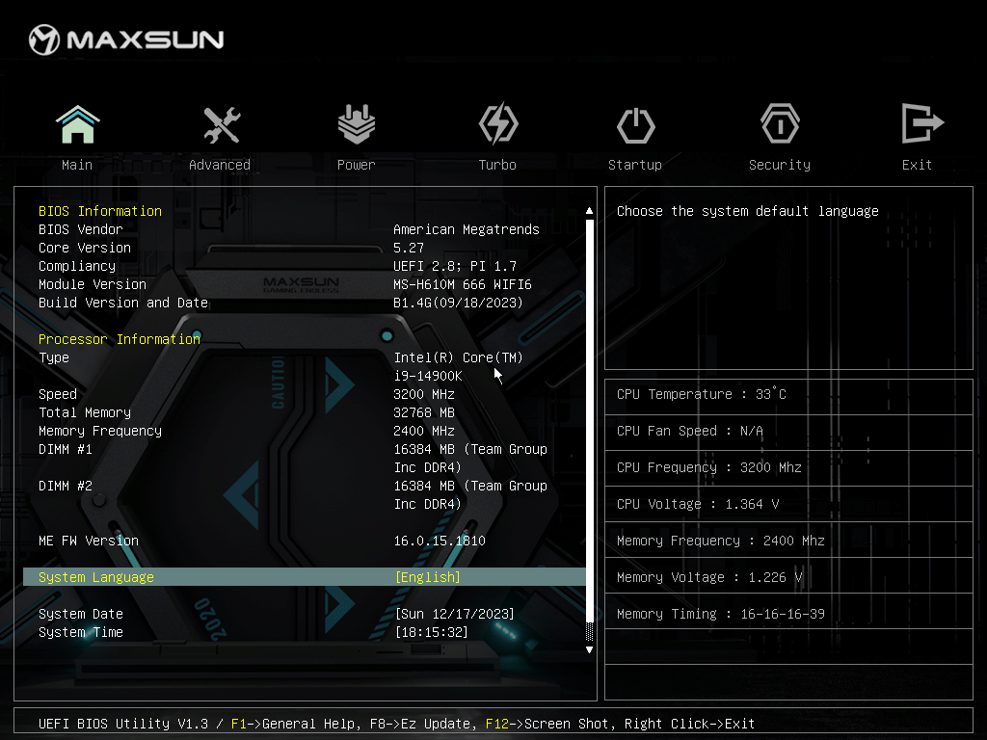The image size is (987, 740).
Task: Choose the Exit tab label
Action: [917, 165]
